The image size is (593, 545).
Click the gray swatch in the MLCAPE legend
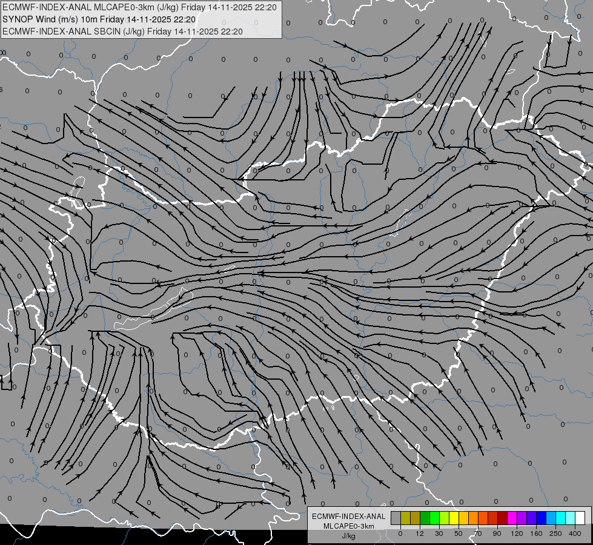396,518
